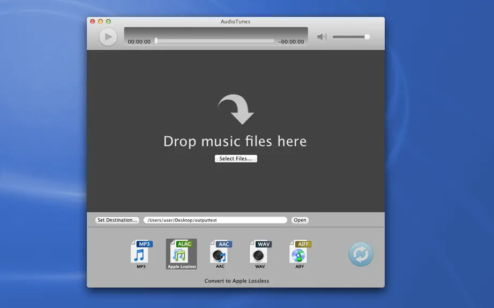Click the playback position handle
This screenshot has height=308, width=494.
(156, 41)
